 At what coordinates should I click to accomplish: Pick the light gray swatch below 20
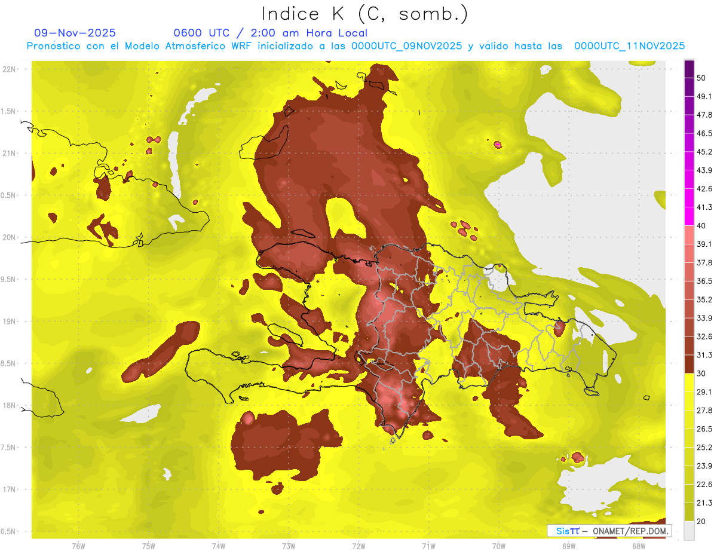coord(689,530)
